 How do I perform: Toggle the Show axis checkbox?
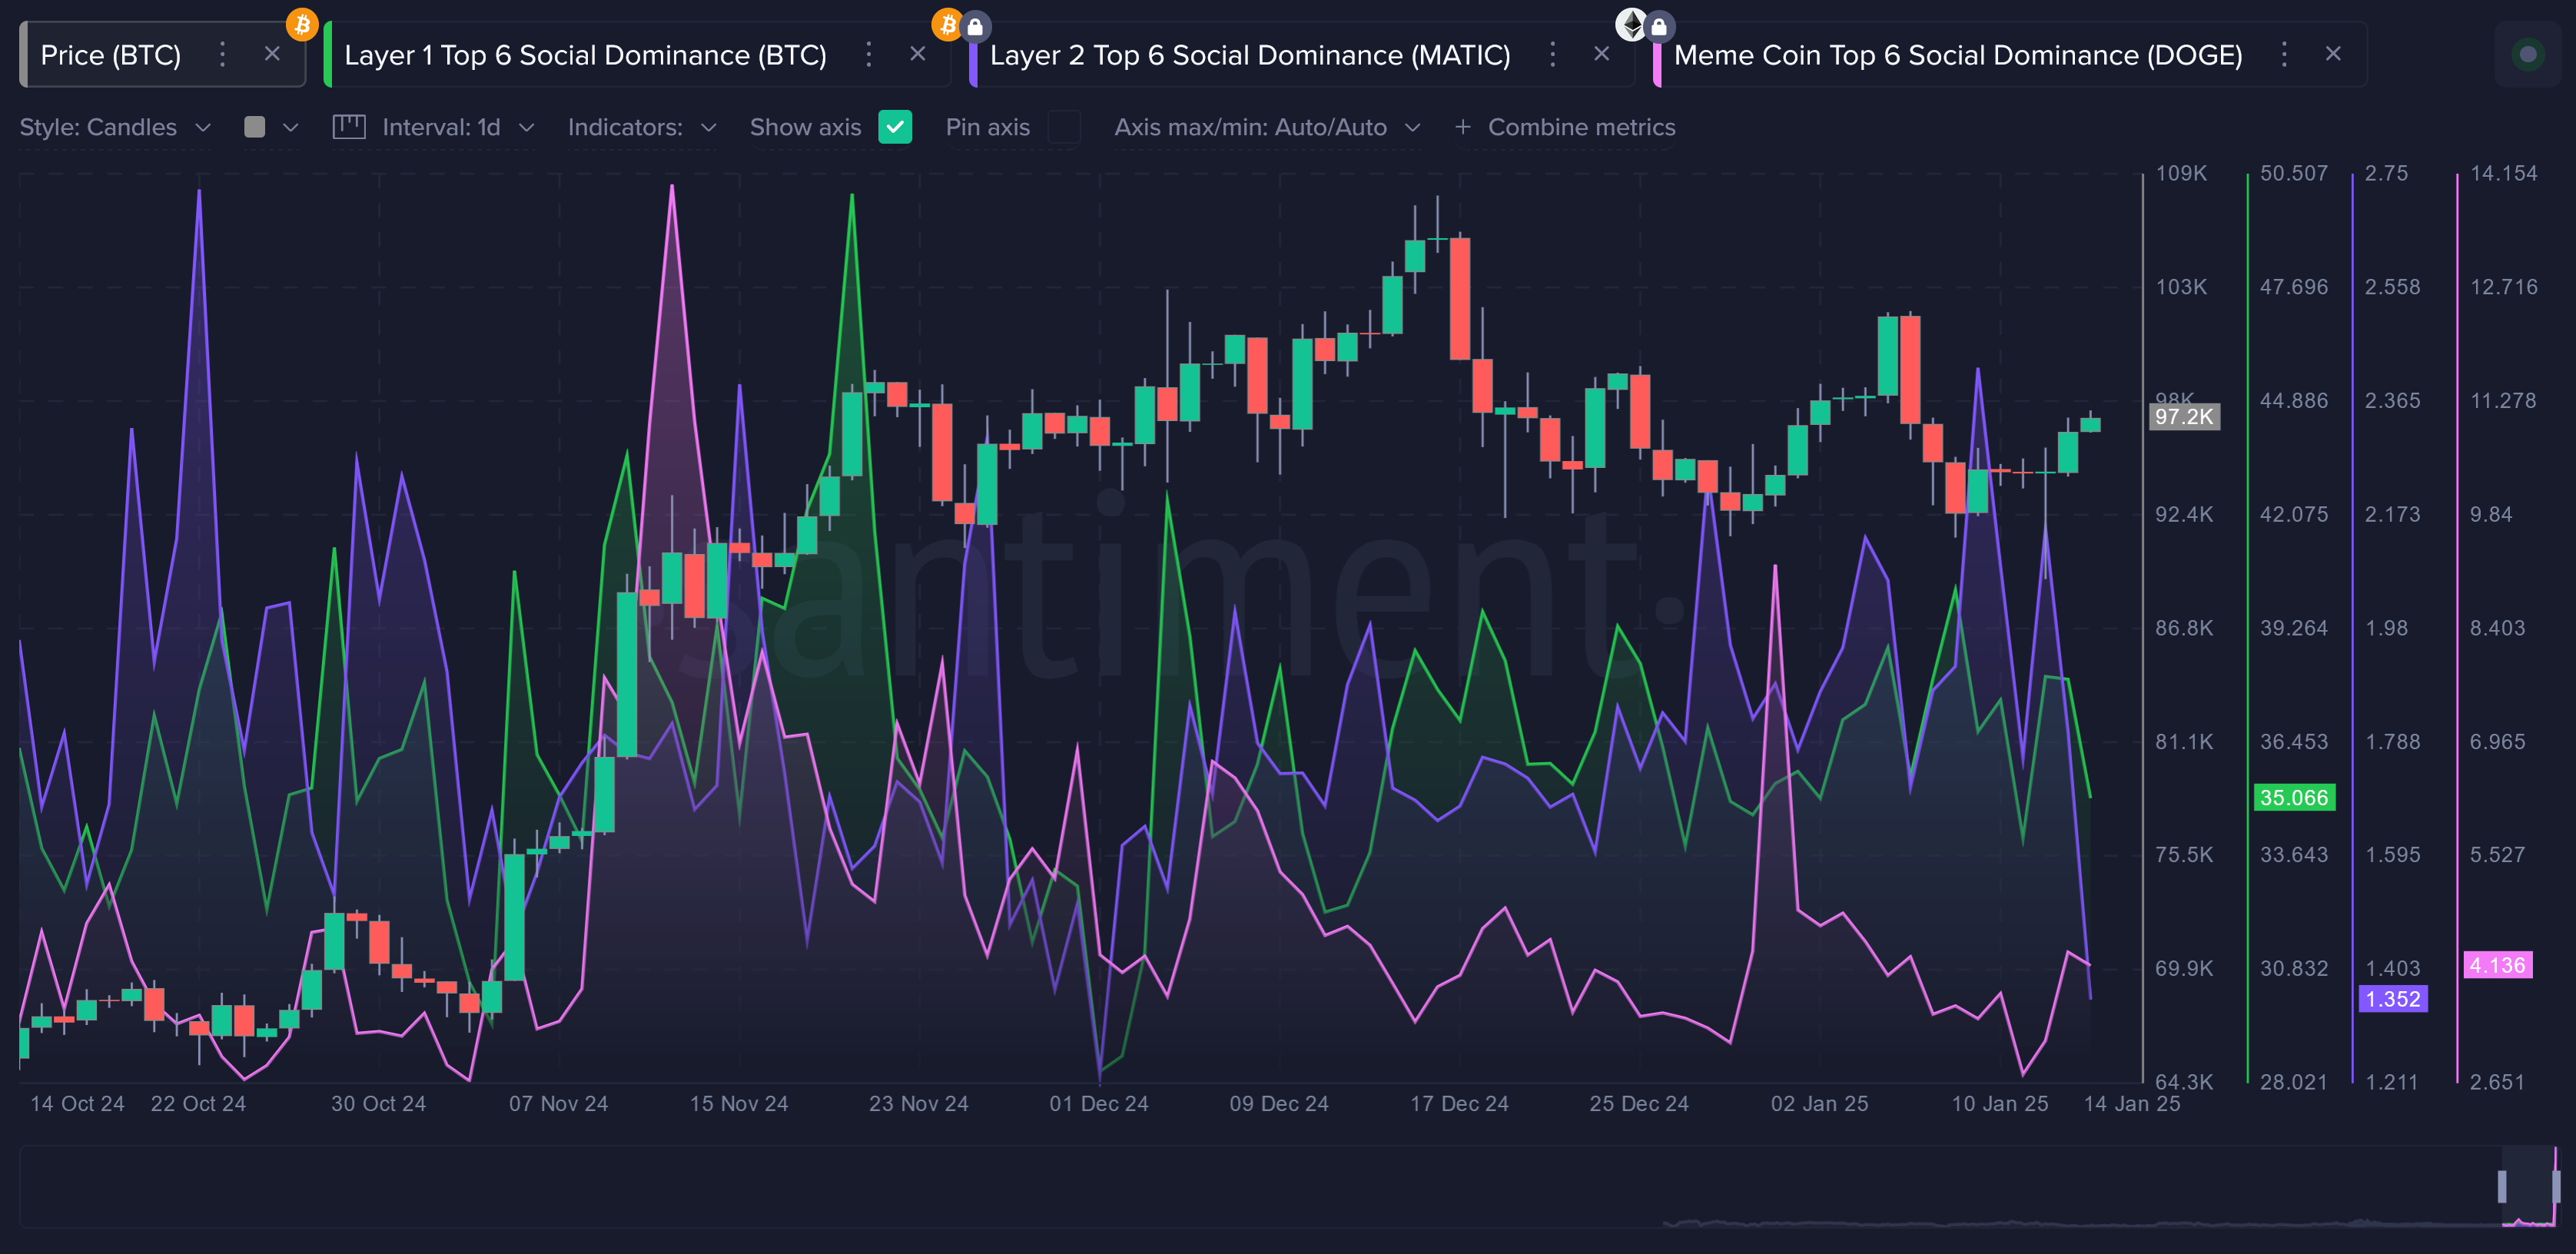coord(897,127)
